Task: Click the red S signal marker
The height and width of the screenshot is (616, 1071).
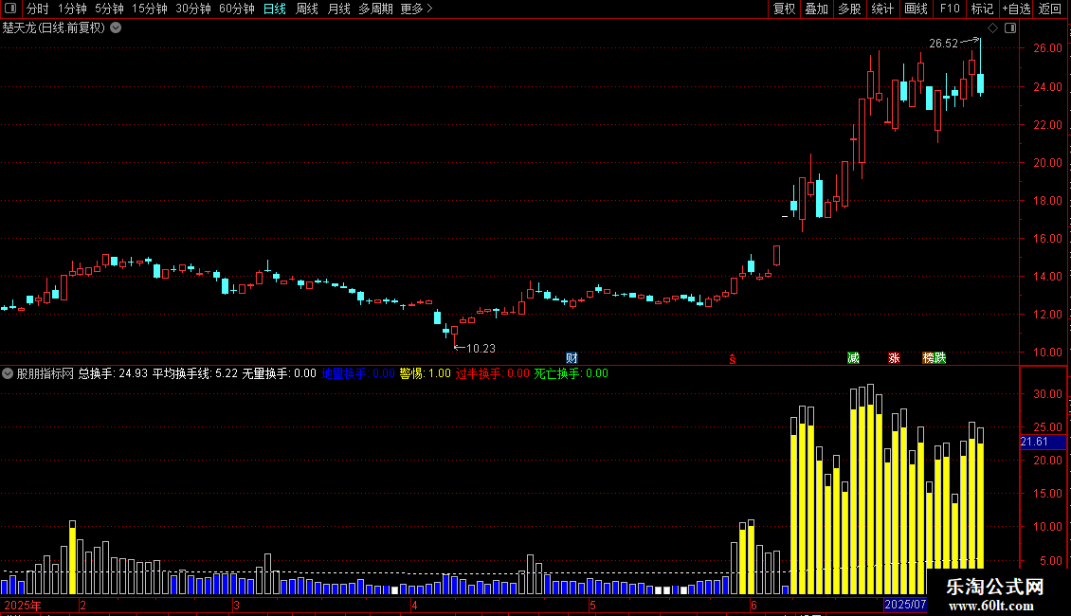Action: (733, 359)
